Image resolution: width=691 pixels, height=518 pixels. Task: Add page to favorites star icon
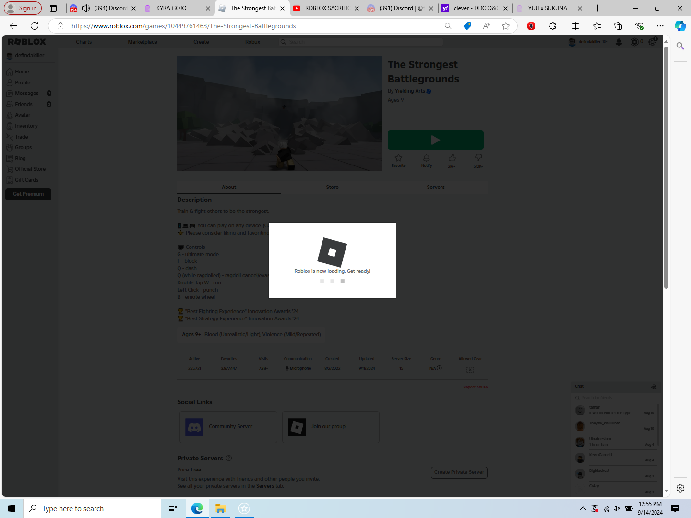pos(506,26)
